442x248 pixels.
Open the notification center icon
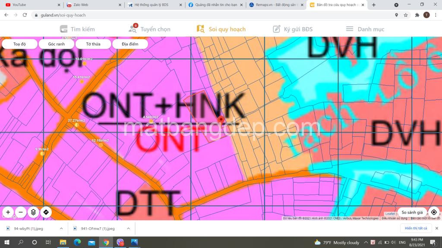click(x=433, y=242)
